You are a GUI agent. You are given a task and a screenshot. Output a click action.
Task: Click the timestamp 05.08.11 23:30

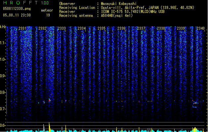pyautogui.click(x=17, y=15)
